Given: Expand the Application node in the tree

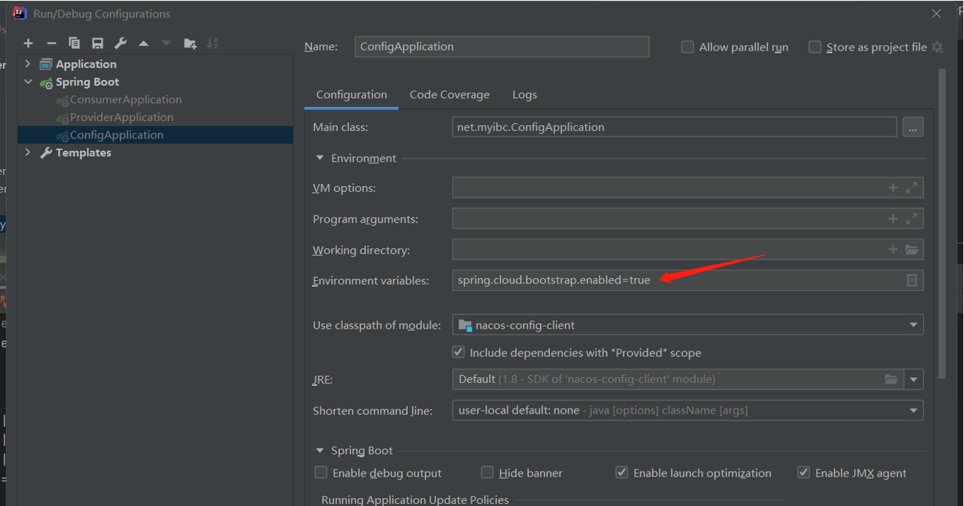Looking at the screenshot, I should (28, 64).
